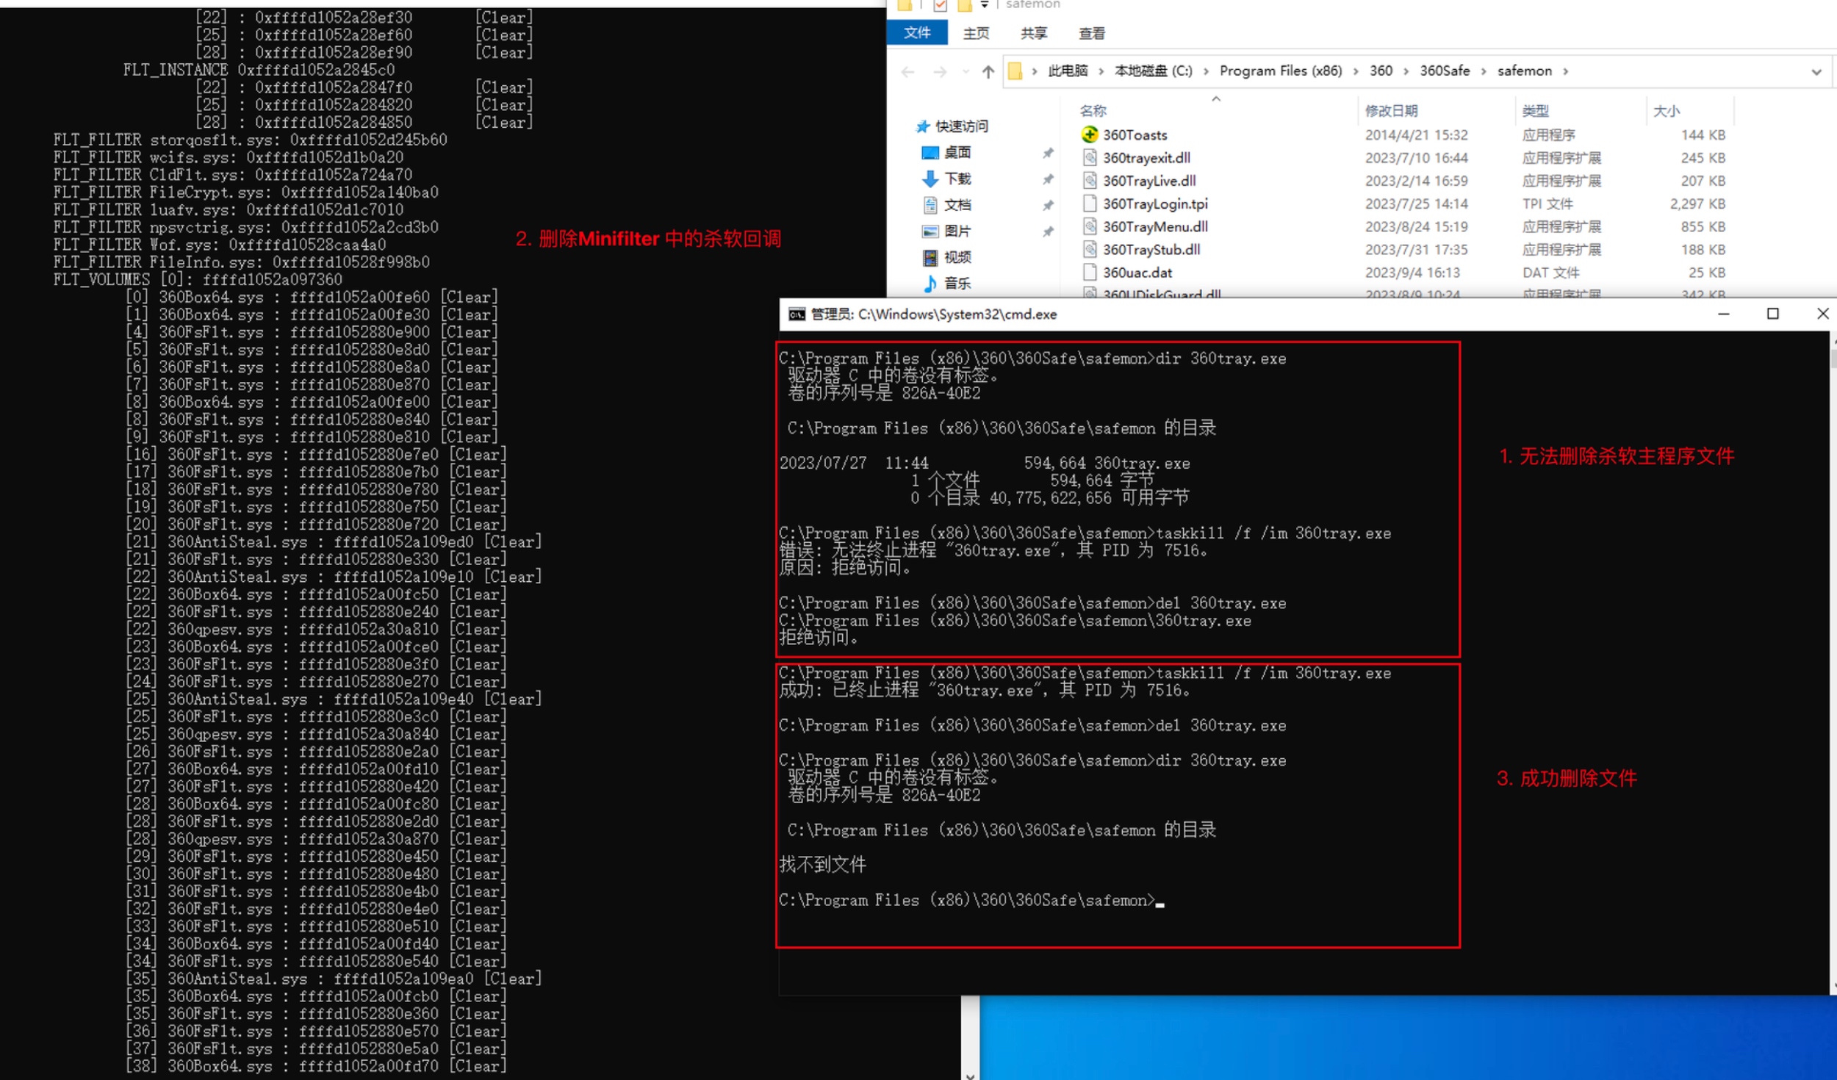Expand the address bar history dropdown
Viewport: 1837px width, 1080px height.
pyautogui.click(x=1816, y=72)
